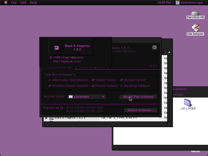This screenshot has height=156, width=208.
Task: Open the Kaleidoscope application menu
Action: (x=190, y=3)
